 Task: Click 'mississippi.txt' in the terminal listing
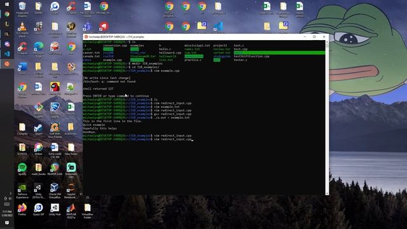click(197, 45)
